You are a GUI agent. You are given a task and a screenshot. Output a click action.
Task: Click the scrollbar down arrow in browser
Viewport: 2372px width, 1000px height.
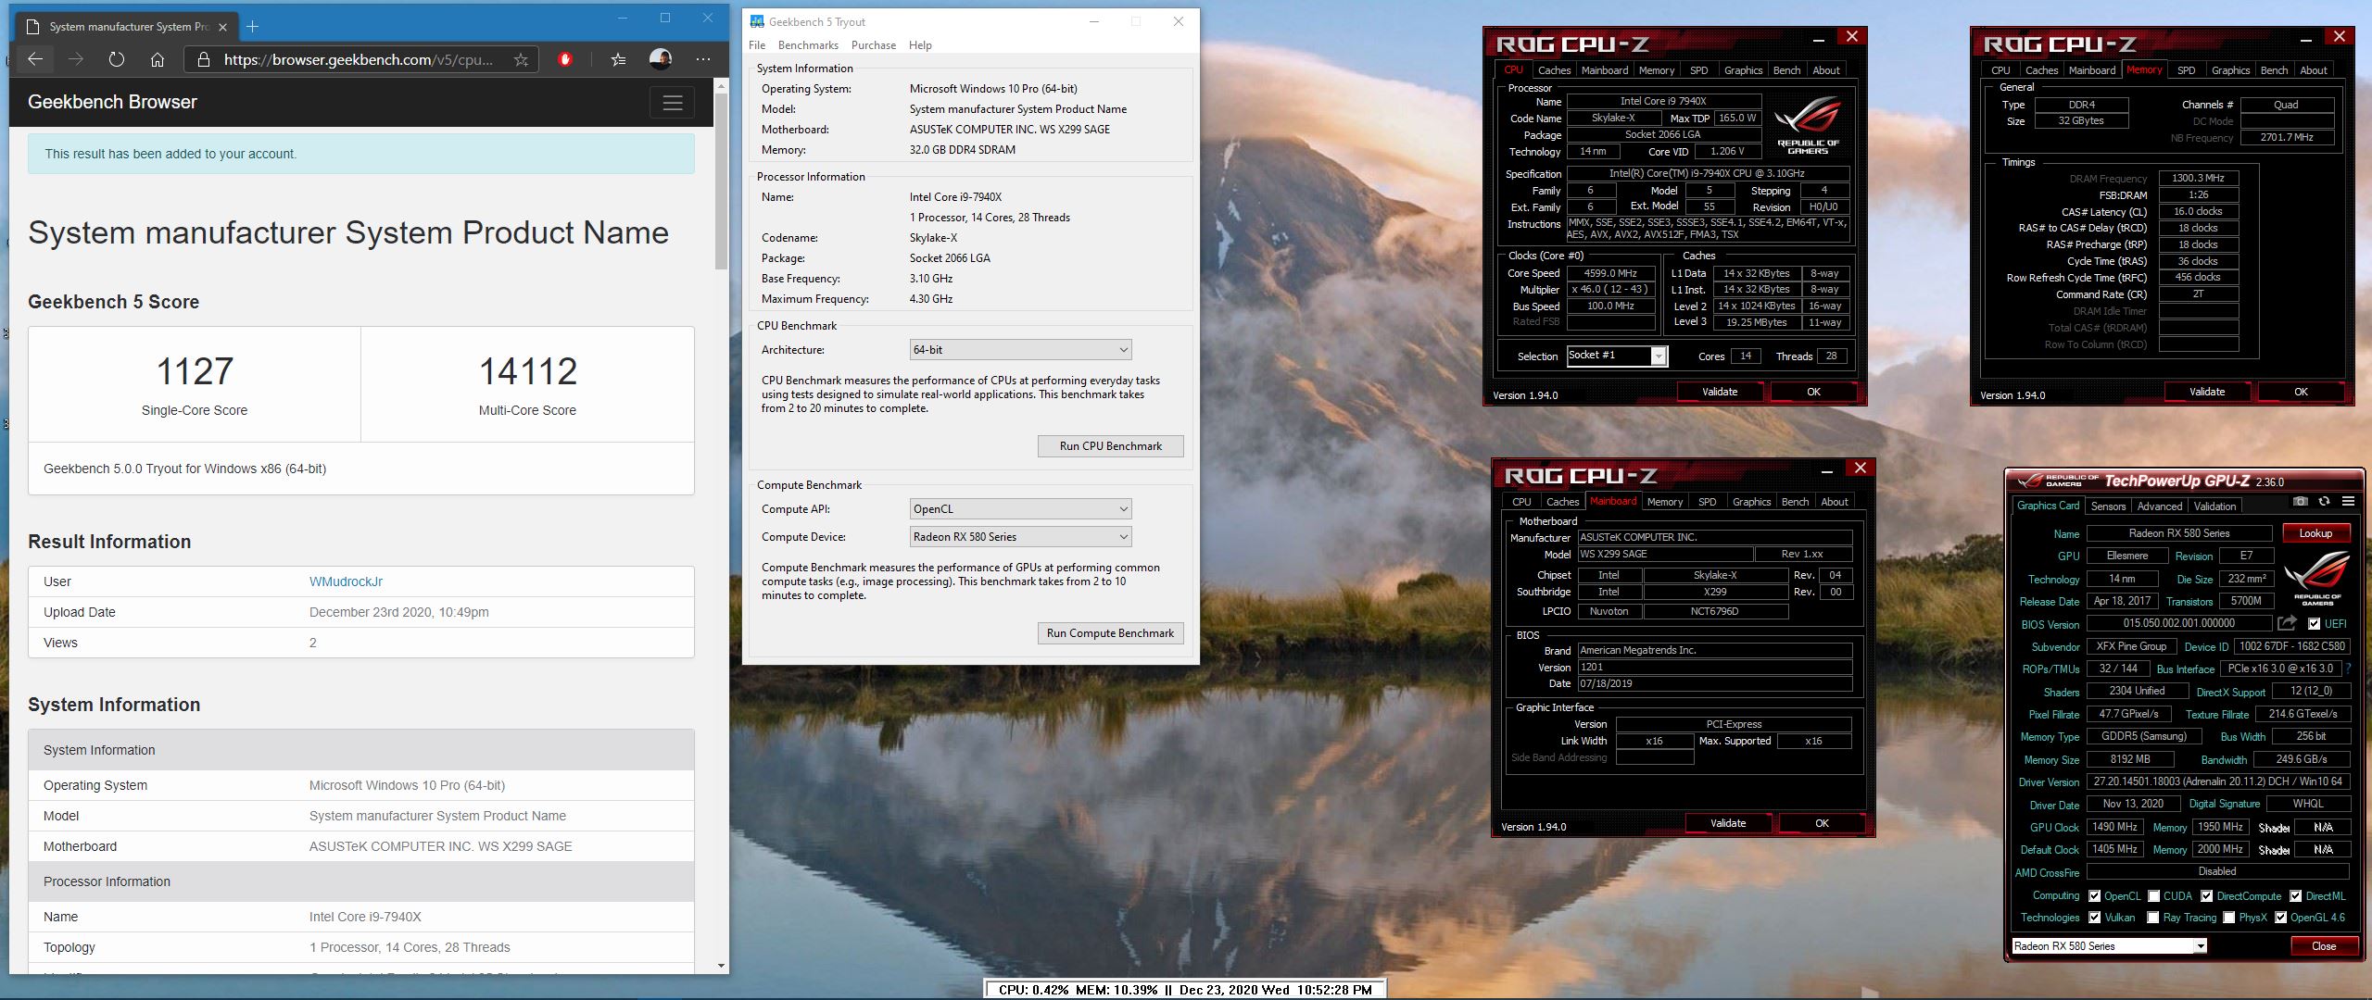coord(721,966)
